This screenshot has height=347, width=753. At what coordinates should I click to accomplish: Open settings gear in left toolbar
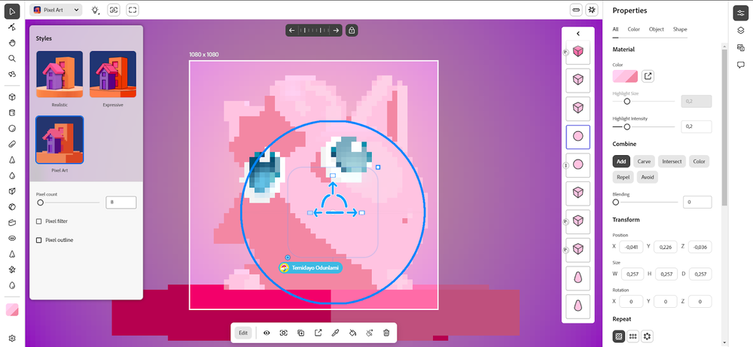click(x=12, y=338)
